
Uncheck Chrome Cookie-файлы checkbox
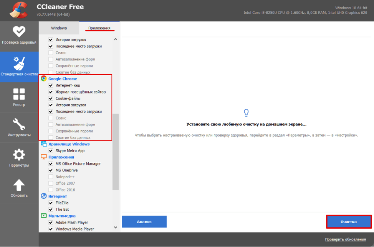[x=51, y=98]
